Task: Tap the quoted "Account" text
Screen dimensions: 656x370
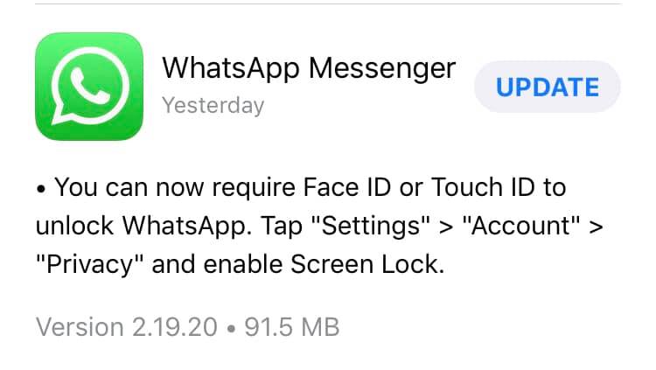Action: [x=521, y=226]
